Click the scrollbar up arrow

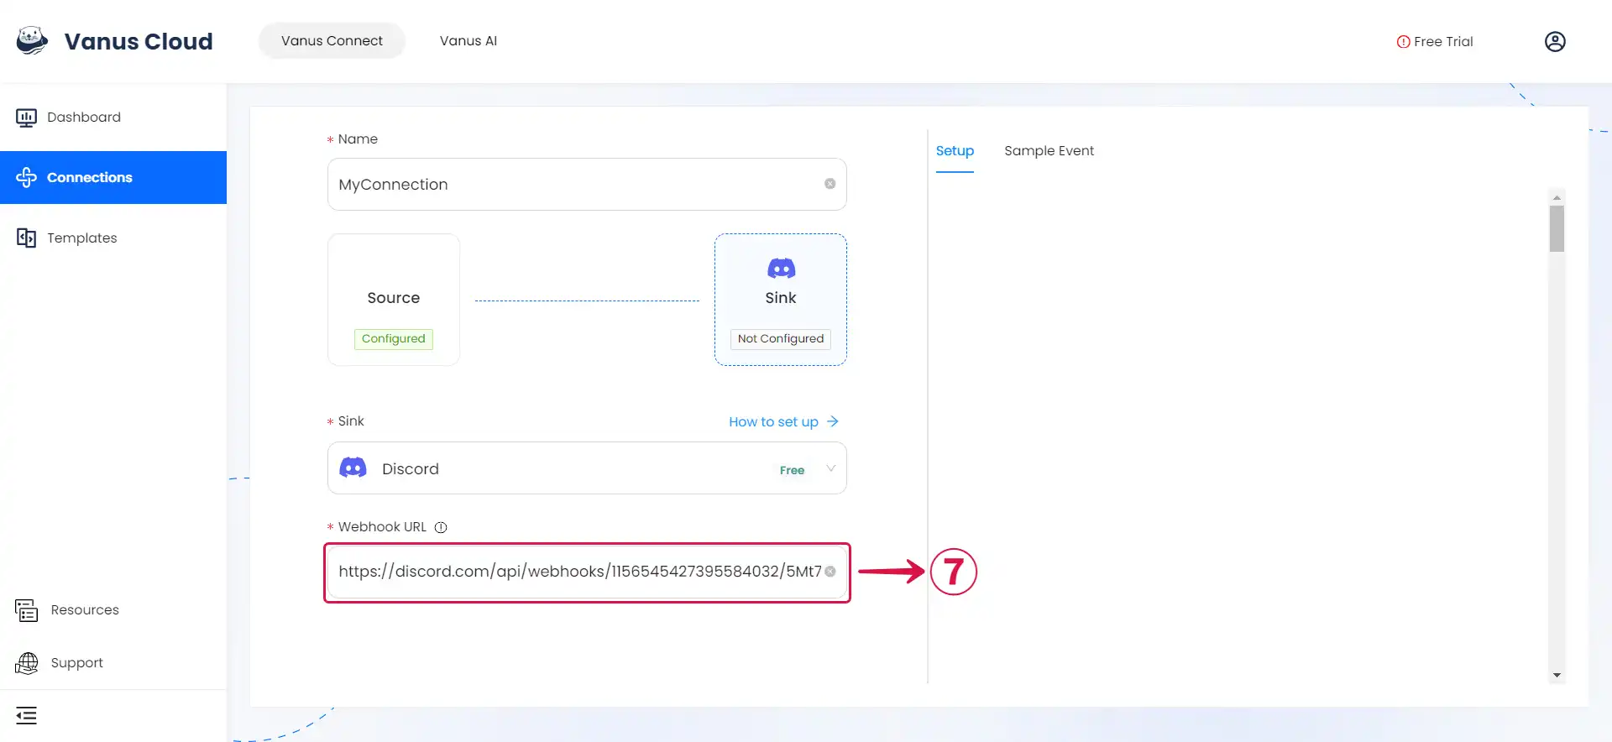coord(1557,198)
